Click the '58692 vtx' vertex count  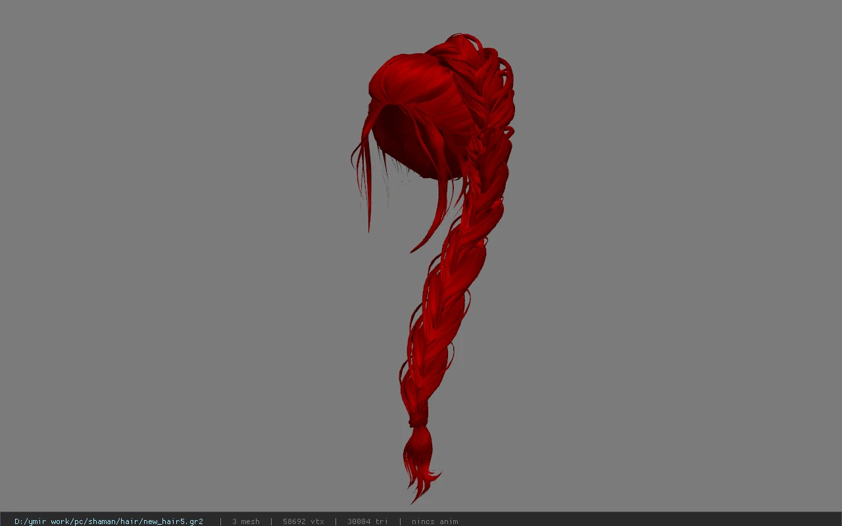point(303,521)
